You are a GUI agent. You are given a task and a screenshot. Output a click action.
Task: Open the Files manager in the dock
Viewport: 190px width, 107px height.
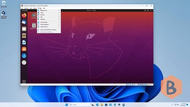click(24, 29)
